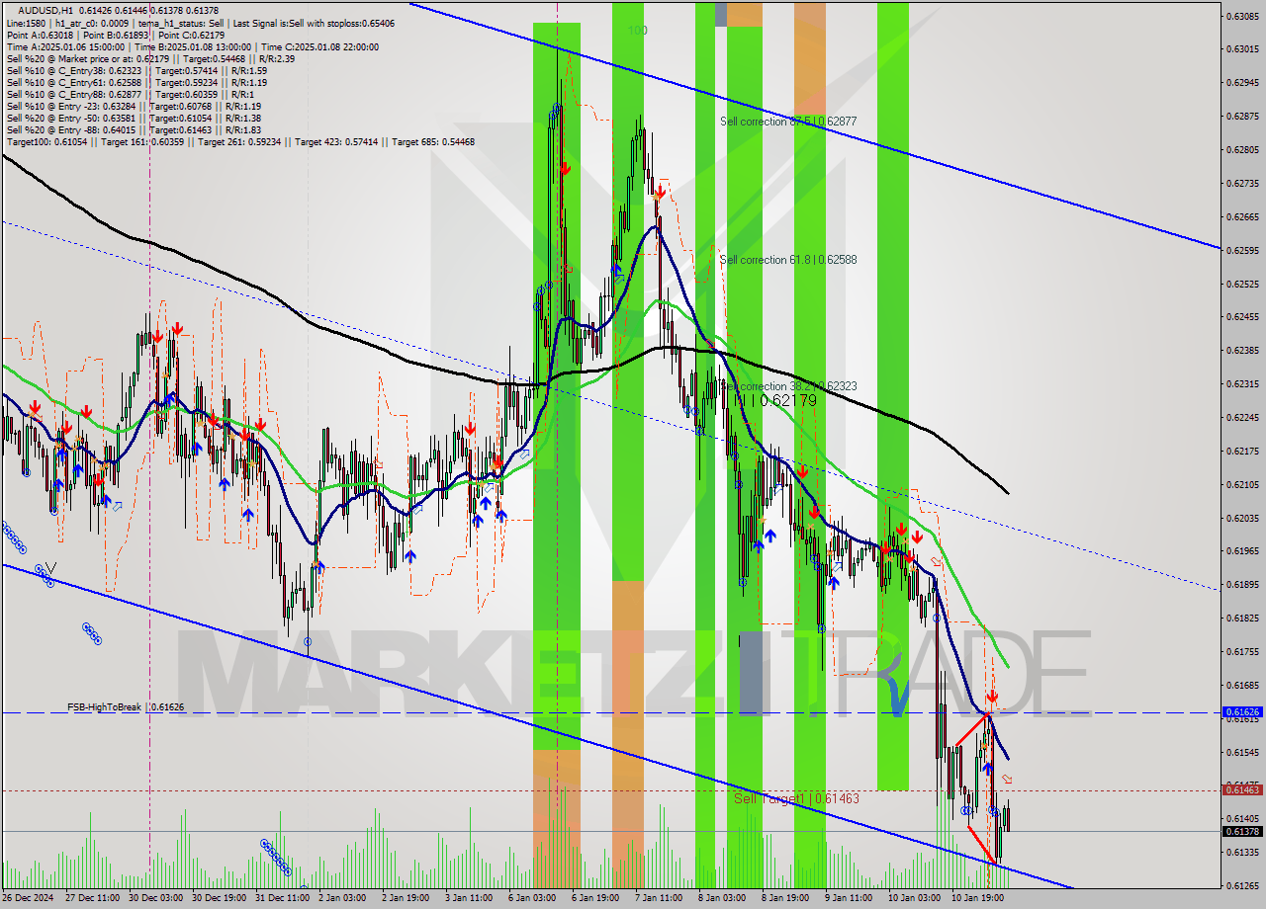Click the 'Target100: 0.61054' targets summary line

pyautogui.click(x=240, y=141)
